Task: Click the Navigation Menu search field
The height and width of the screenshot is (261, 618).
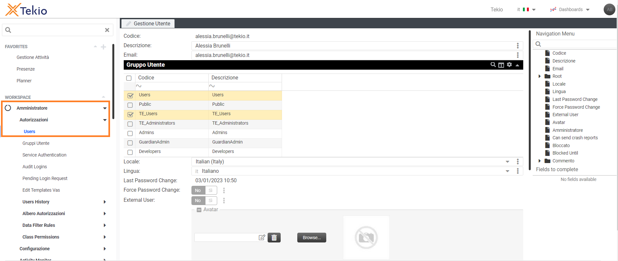Action: [x=576, y=44]
